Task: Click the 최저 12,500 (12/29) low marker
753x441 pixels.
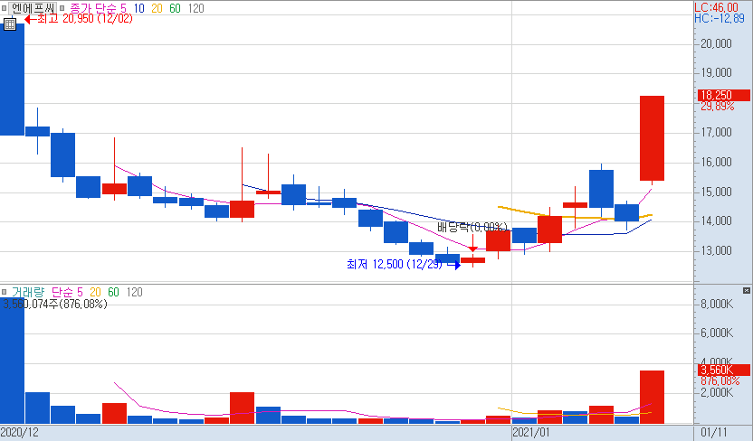Action: [x=404, y=264]
